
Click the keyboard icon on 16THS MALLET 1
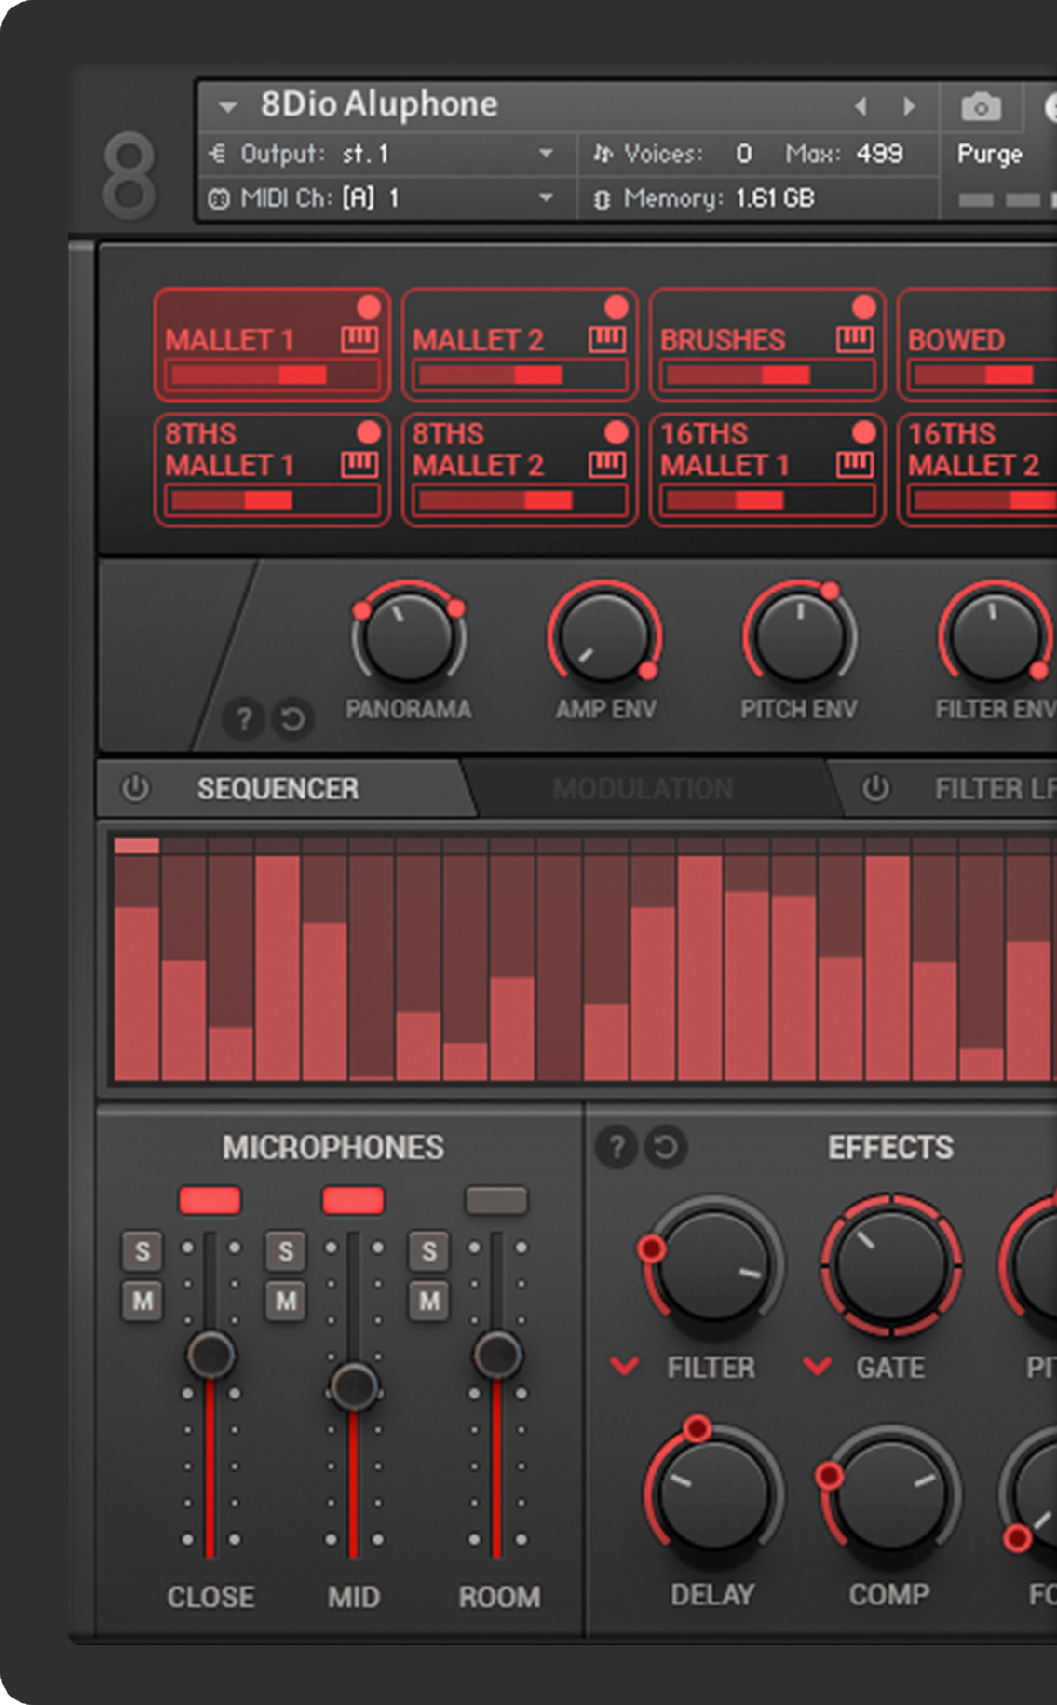[x=855, y=464]
